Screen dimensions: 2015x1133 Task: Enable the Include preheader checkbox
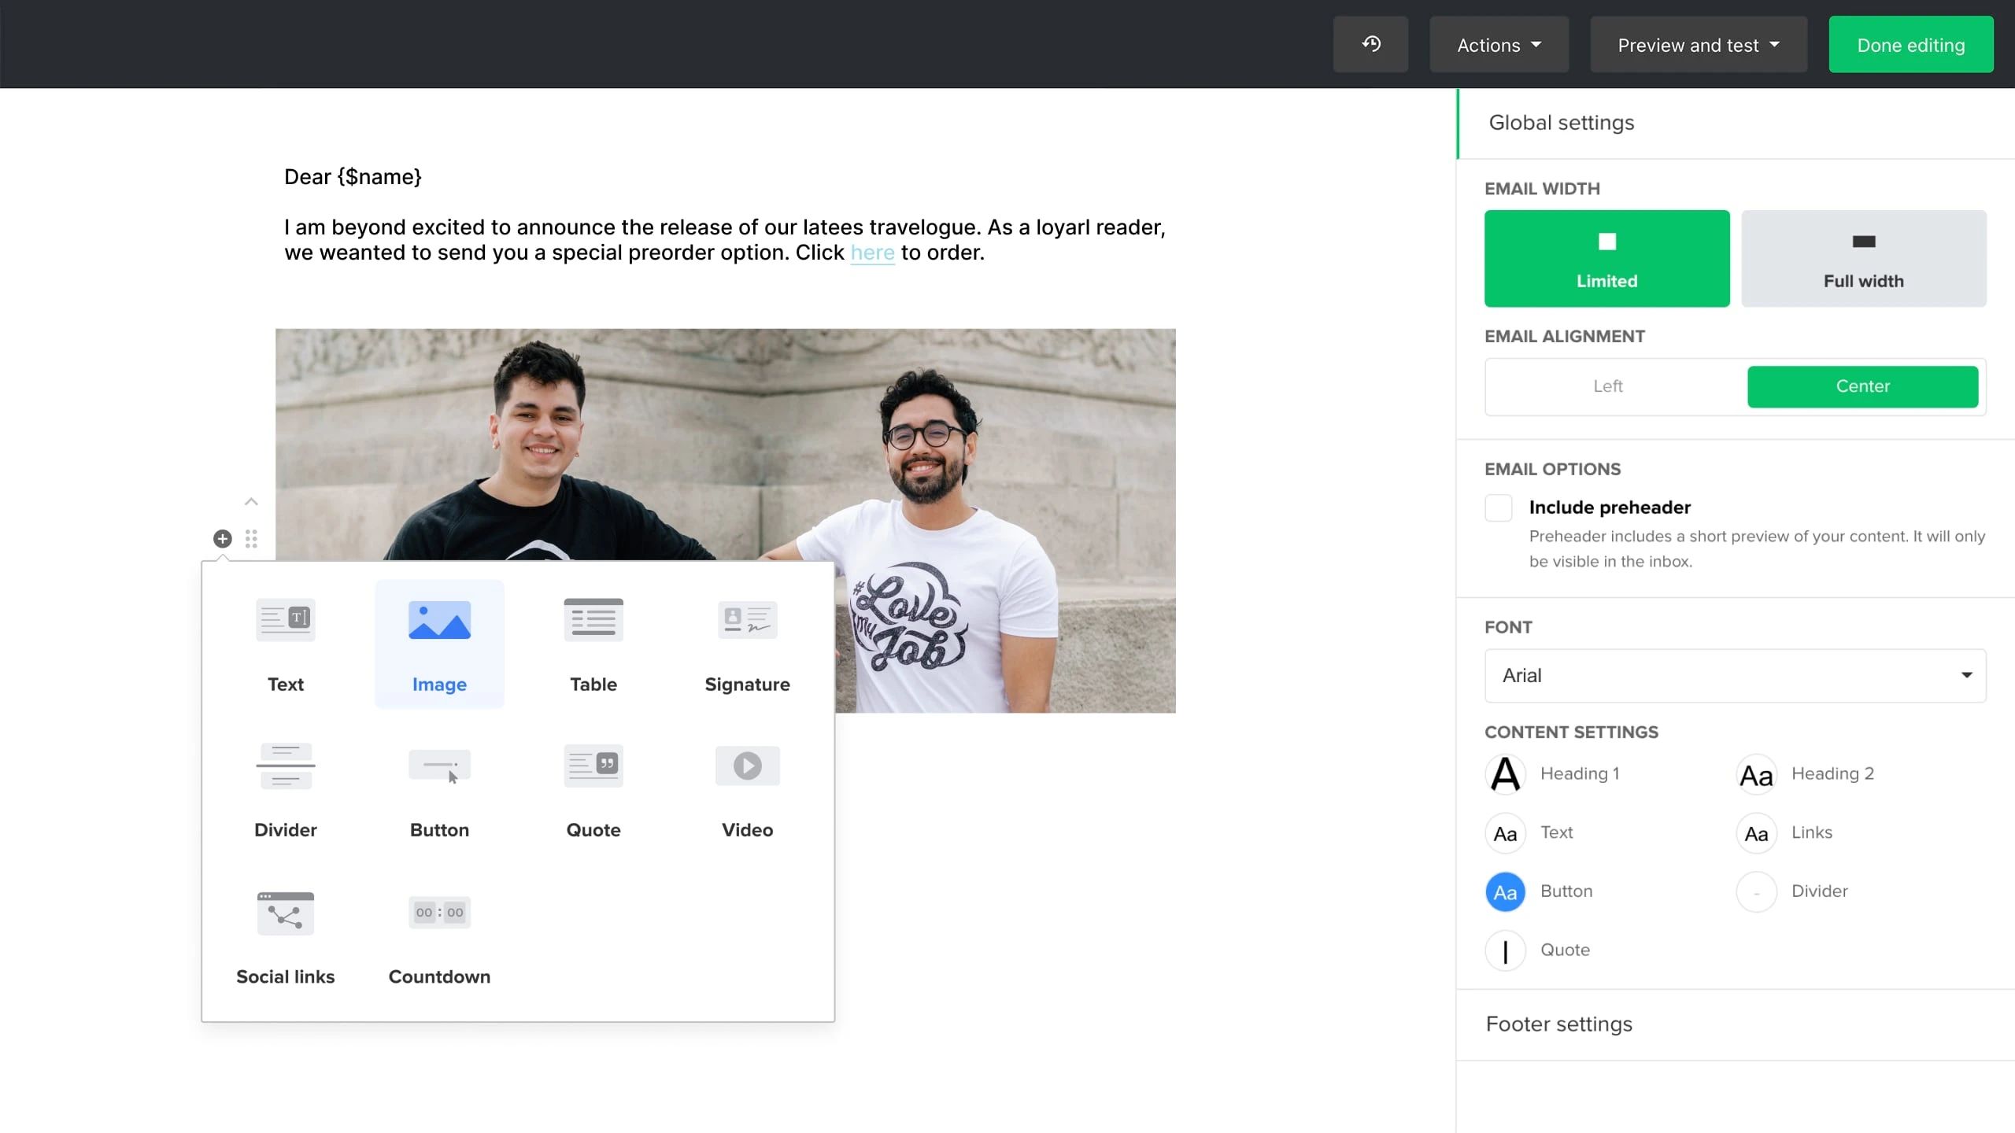point(1498,507)
